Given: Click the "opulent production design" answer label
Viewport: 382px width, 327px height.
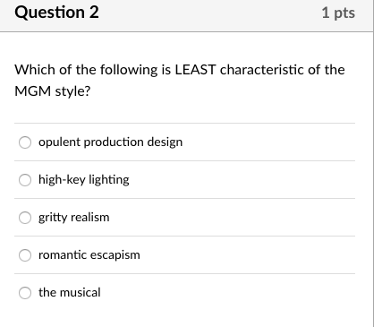Looking at the screenshot, I should (x=110, y=142).
